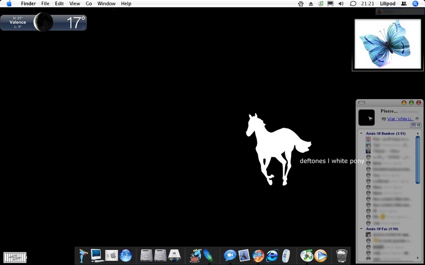Click the white pony avatar picture
This screenshot has height=265, width=425.
coord(367,118)
